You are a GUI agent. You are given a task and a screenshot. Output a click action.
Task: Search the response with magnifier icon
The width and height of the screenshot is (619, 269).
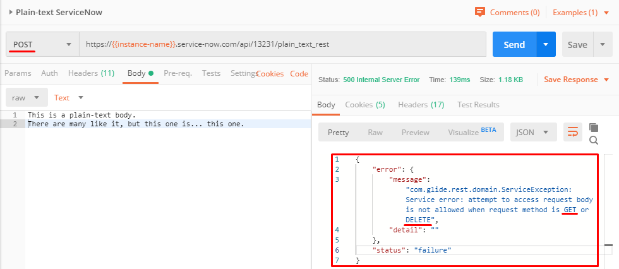click(x=594, y=140)
